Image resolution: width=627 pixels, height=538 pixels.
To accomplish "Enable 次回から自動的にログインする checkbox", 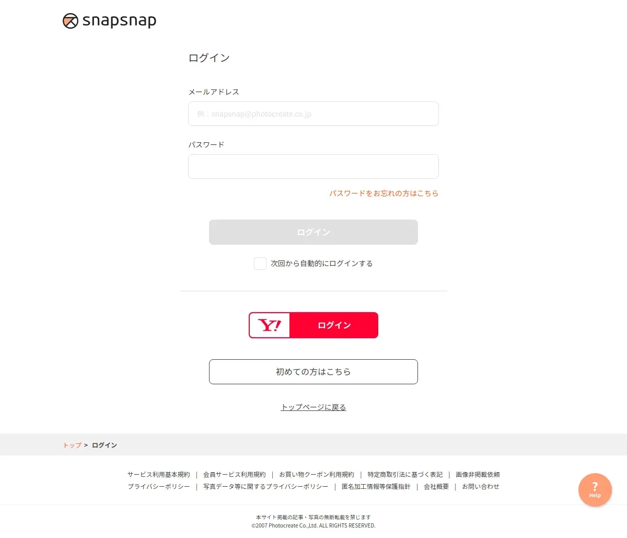I will tap(260, 264).
